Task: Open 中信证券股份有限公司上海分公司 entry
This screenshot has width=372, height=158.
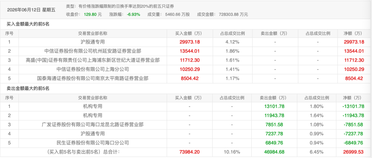Action: (x=93, y=70)
